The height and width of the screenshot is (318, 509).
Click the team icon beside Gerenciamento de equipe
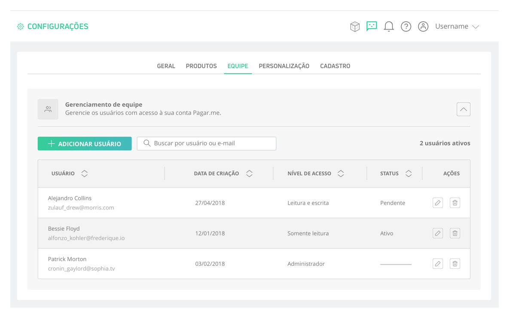[x=48, y=109]
